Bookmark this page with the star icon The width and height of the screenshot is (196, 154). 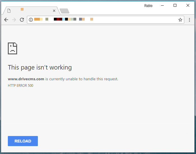180,20
